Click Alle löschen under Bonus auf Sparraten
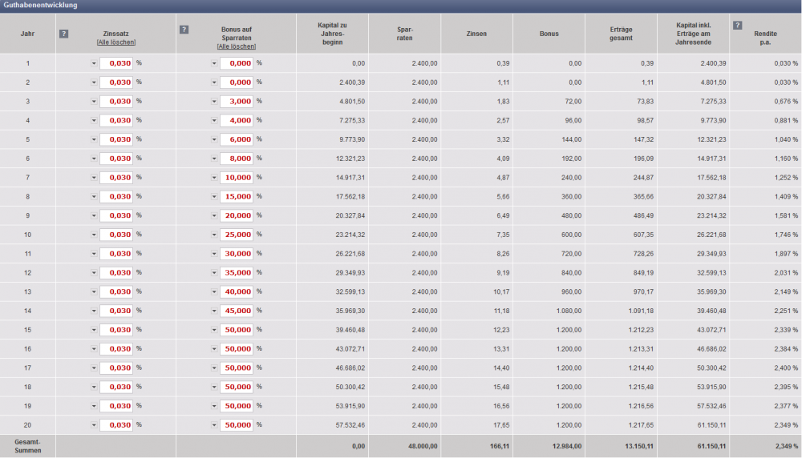This screenshot has width=802, height=458. pyautogui.click(x=237, y=46)
